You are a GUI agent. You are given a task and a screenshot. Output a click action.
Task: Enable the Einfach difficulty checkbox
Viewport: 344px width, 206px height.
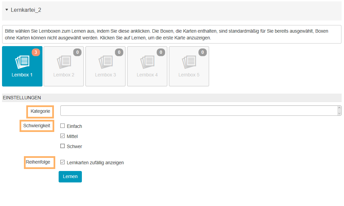point(62,126)
